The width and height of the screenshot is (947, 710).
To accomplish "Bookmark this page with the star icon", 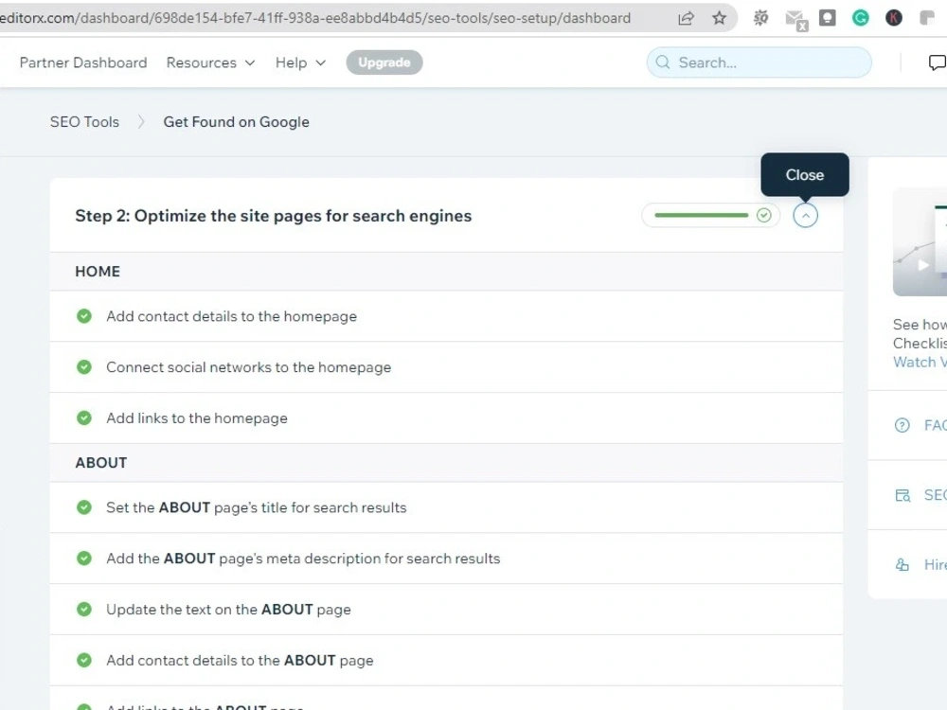I will point(719,18).
